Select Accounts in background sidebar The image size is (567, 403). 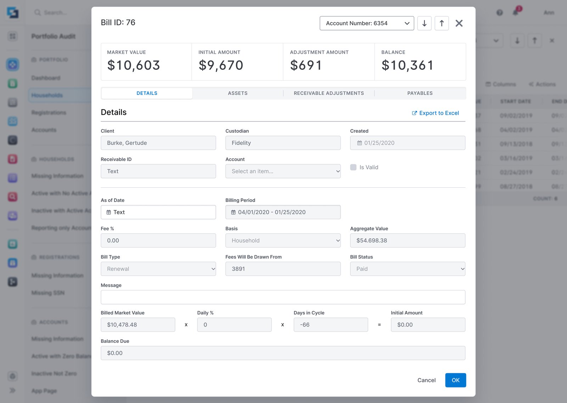tap(44, 130)
